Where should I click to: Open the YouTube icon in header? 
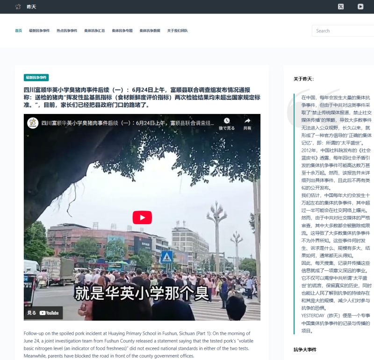coord(360,7)
